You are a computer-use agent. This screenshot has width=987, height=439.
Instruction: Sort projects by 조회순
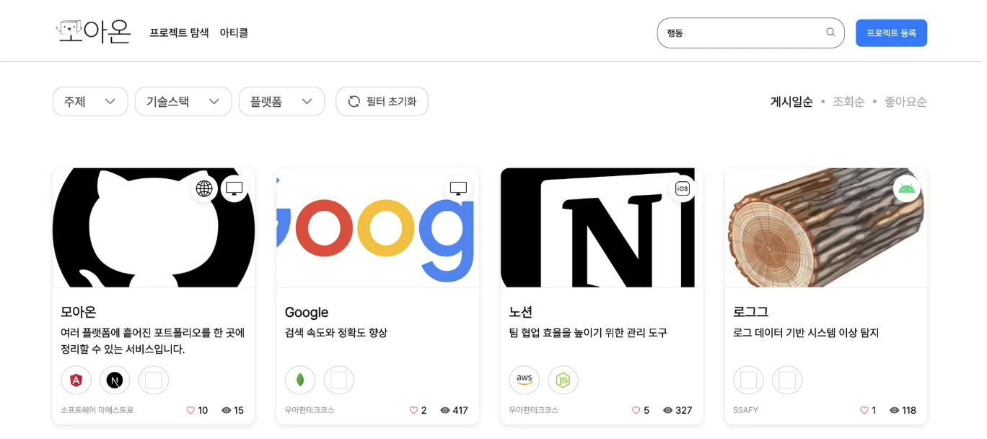tap(848, 101)
